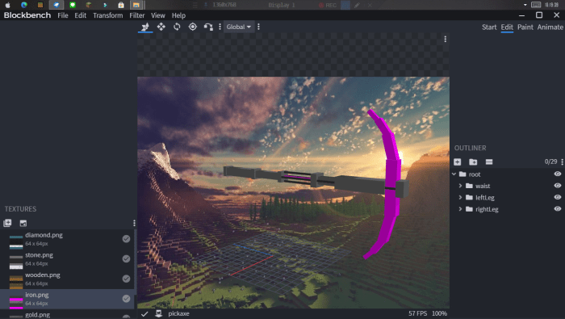
Task: Open the Global transform space dropdown
Action: coord(239,27)
